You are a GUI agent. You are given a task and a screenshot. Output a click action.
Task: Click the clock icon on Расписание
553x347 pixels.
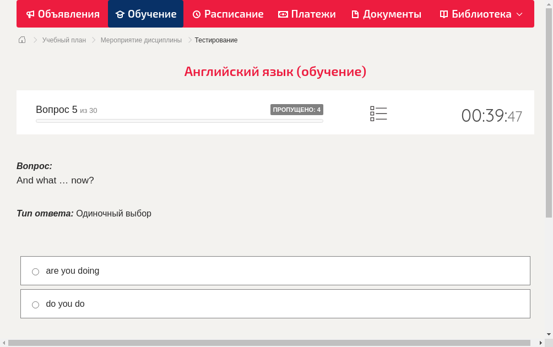click(x=196, y=14)
